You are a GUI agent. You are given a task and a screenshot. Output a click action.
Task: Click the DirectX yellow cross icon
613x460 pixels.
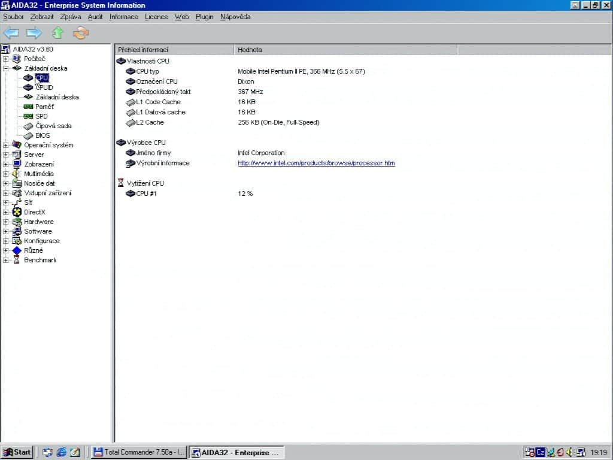16,212
